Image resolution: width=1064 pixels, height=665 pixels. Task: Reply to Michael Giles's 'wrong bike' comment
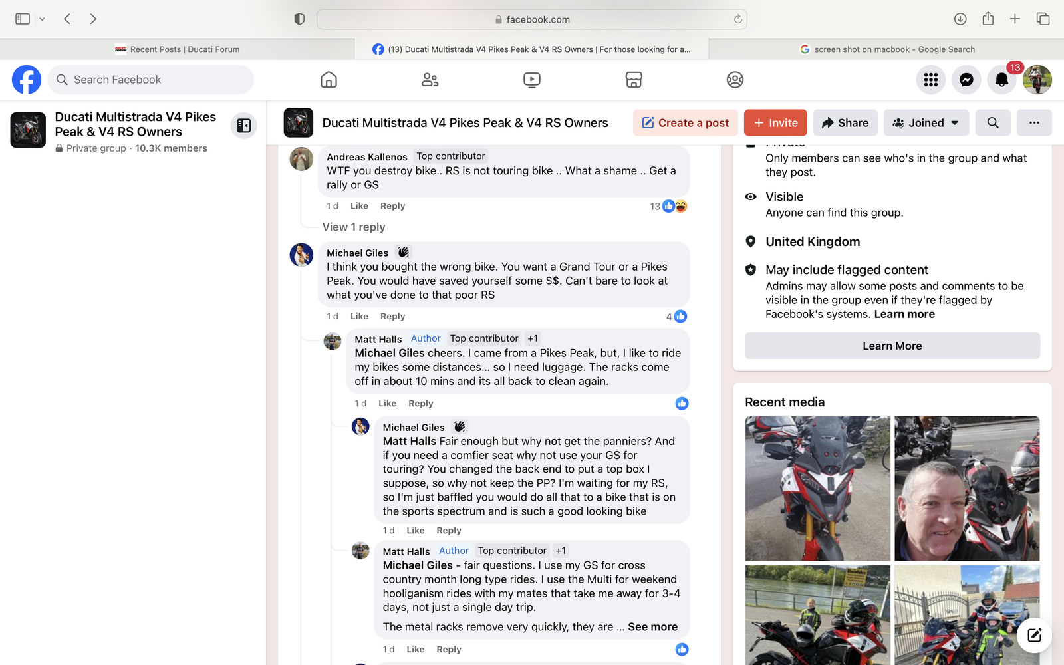[392, 317]
